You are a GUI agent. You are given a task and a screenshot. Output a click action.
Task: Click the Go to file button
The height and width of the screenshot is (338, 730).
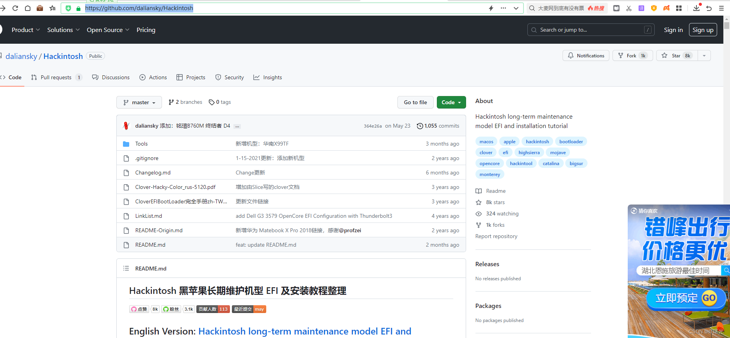[415, 102]
